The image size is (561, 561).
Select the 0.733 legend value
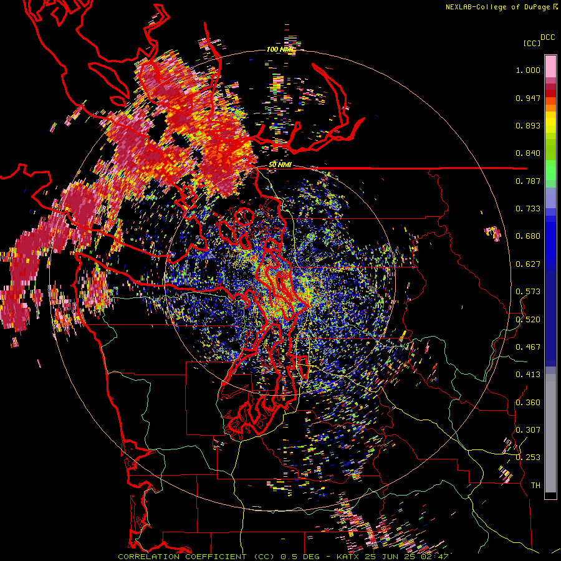[528, 209]
